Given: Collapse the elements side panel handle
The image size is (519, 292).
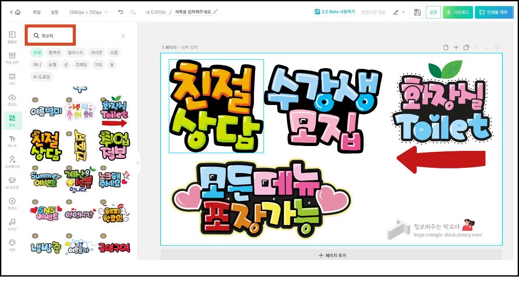Looking at the screenshot, I should pos(137,163).
